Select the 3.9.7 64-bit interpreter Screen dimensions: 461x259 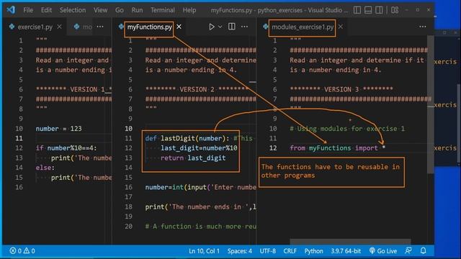tap(346, 251)
